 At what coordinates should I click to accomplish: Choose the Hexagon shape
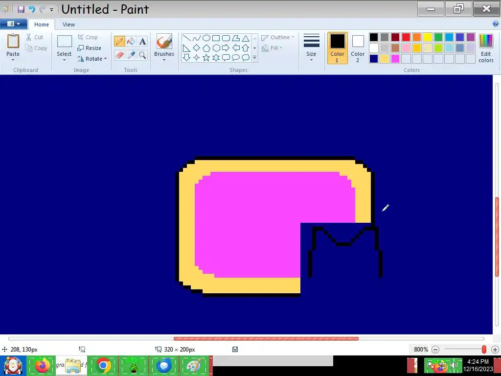[216, 48]
